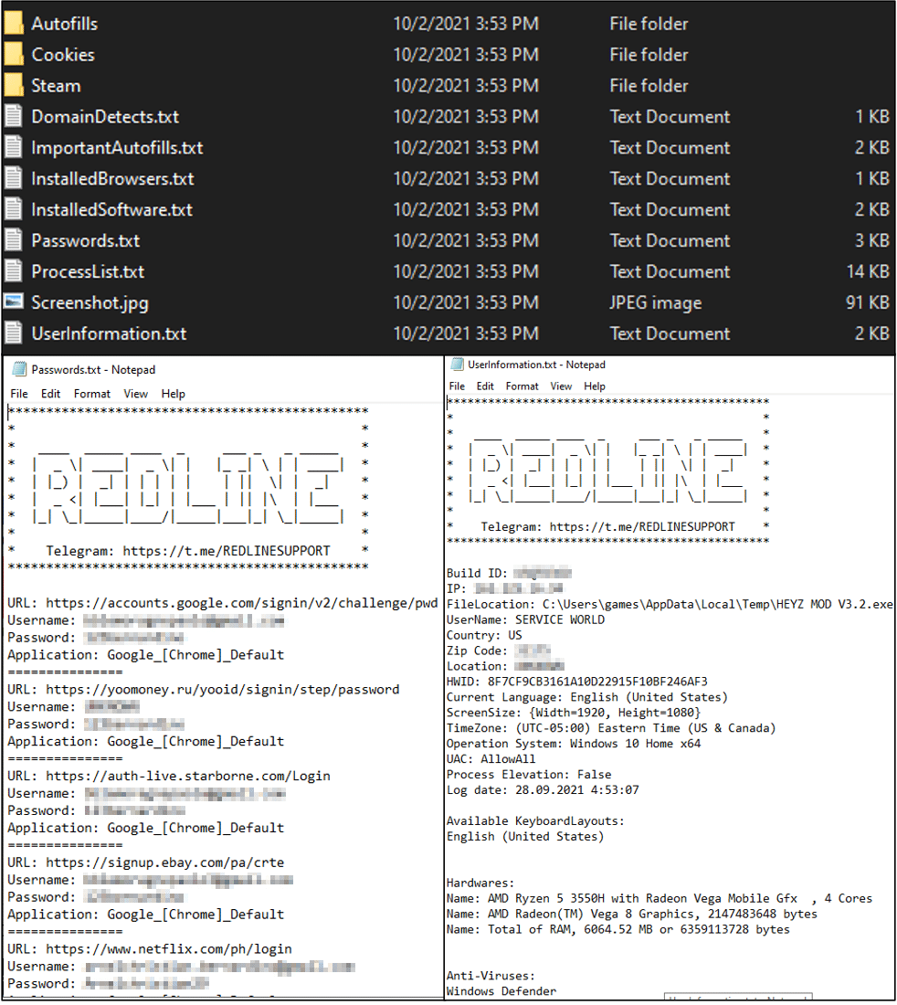This screenshot has height=1005, width=897.
Task: Select the ImportantAutofills.txt file name
Action: coord(117,148)
